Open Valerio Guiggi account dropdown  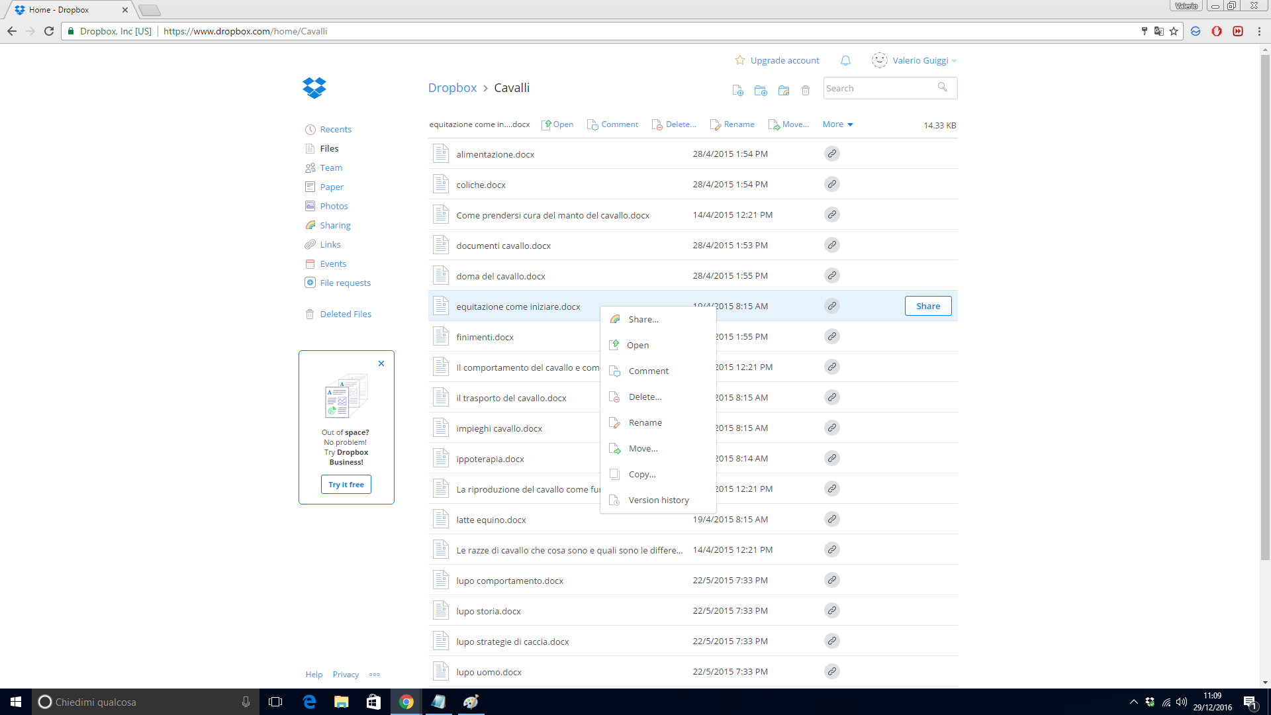[924, 60]
